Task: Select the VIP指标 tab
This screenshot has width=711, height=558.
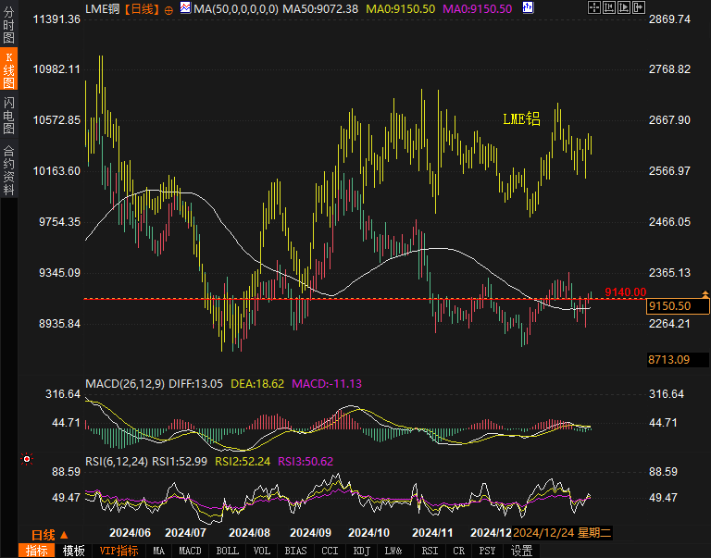Action: pyautogui.click(x=118, y=551)
